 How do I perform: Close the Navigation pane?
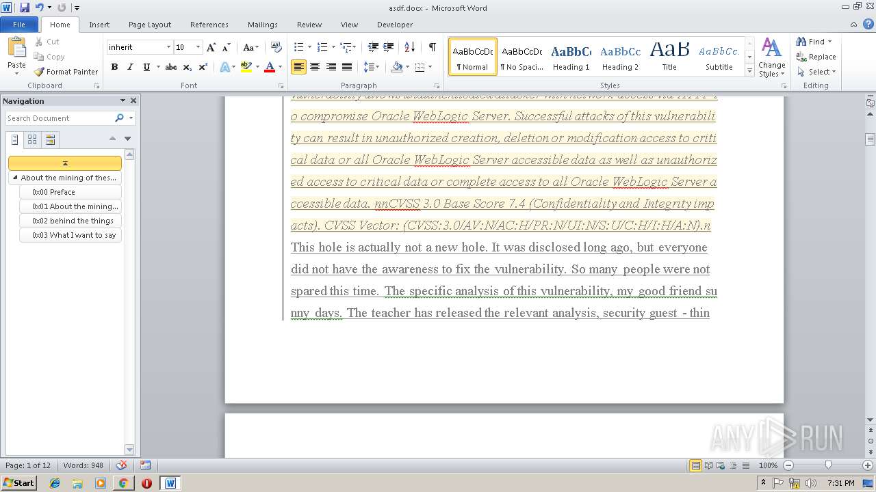point(133,100)
